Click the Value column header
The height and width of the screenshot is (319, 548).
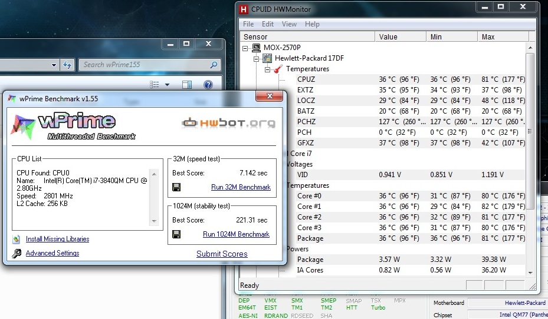point(401,37)
